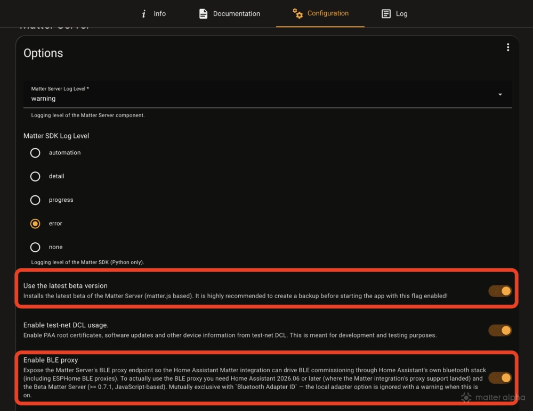The height and width of the screenshot is (411, 533).
Task: Click the Documentation page icon
Action: pyautogui.click(x=203, y=14)
